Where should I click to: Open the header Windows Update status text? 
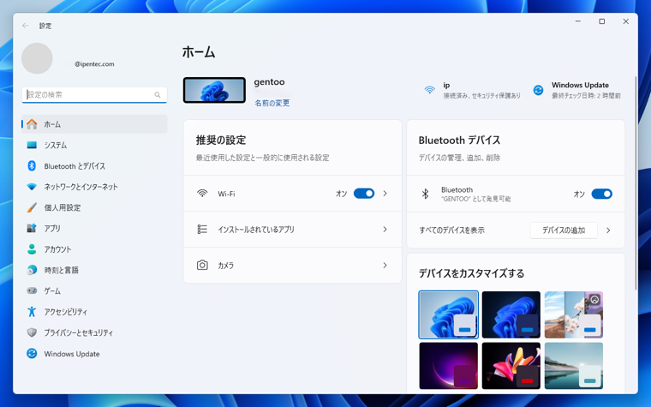586,90
